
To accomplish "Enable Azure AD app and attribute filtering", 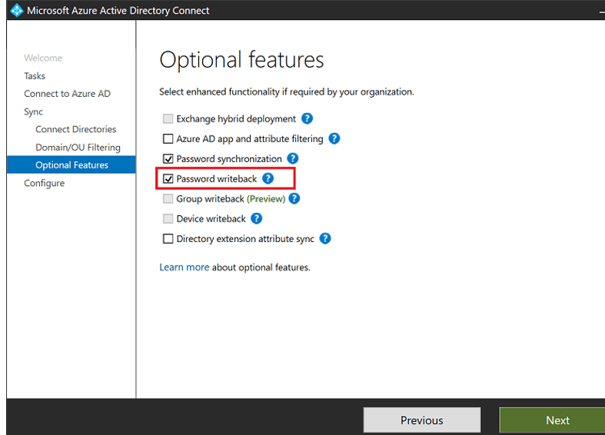I will click(x=168, y=139).
